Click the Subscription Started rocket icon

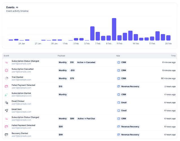coord(6,94)
